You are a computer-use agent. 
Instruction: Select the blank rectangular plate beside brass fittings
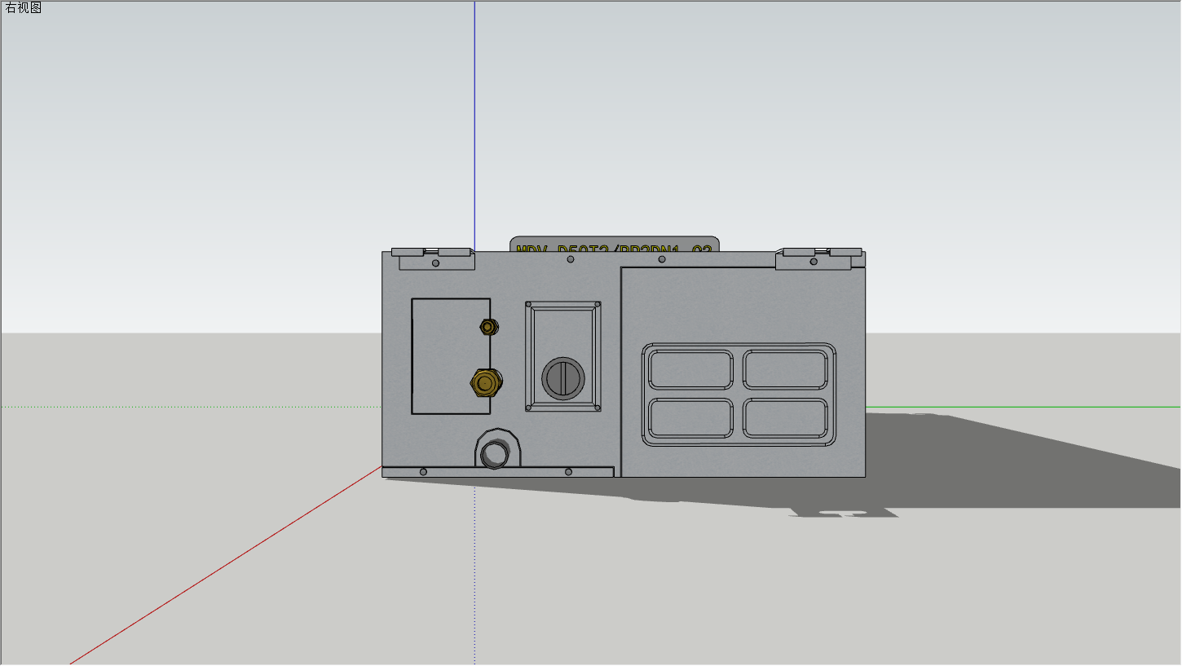tap(451, 356)
